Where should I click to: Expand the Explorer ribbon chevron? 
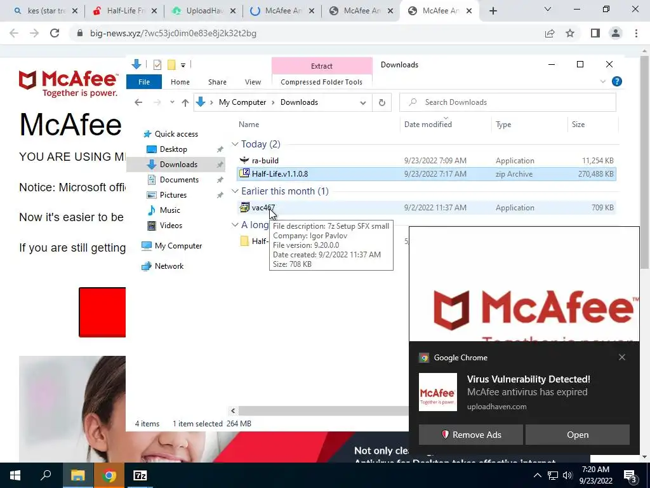[603, 82]
